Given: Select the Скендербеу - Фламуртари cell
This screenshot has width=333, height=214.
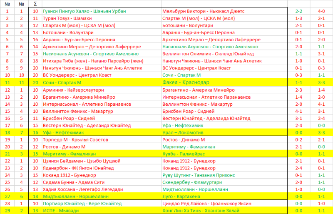Looking at the screenshot, I should [x=190, y=182].
